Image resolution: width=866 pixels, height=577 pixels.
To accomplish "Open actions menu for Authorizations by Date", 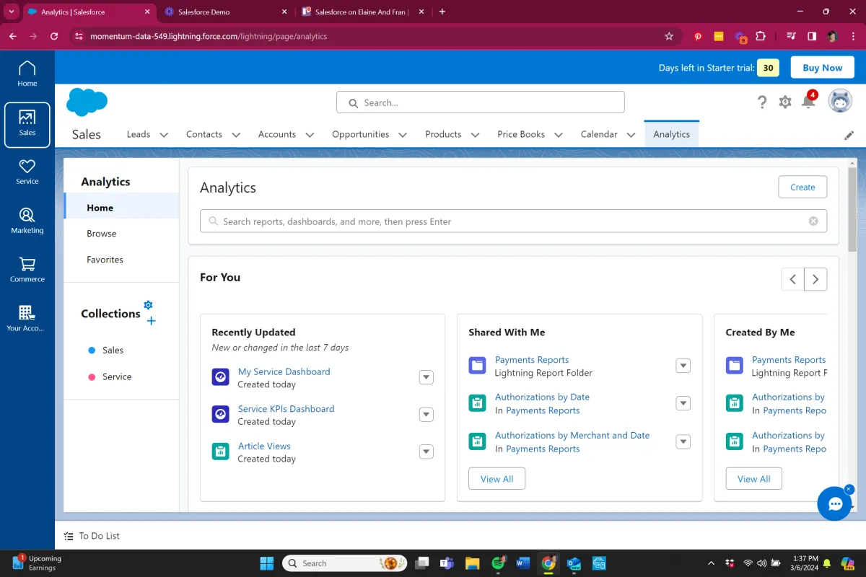I will [683, 403].
